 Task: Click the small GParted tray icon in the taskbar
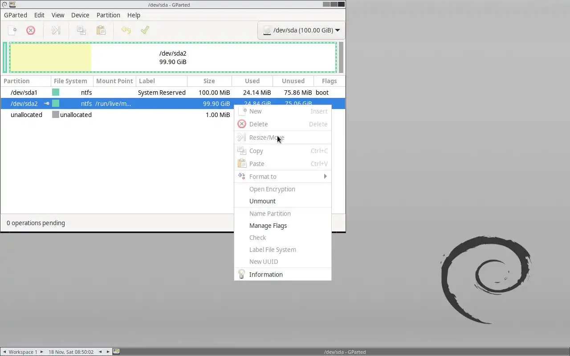[x=116, y=352]
